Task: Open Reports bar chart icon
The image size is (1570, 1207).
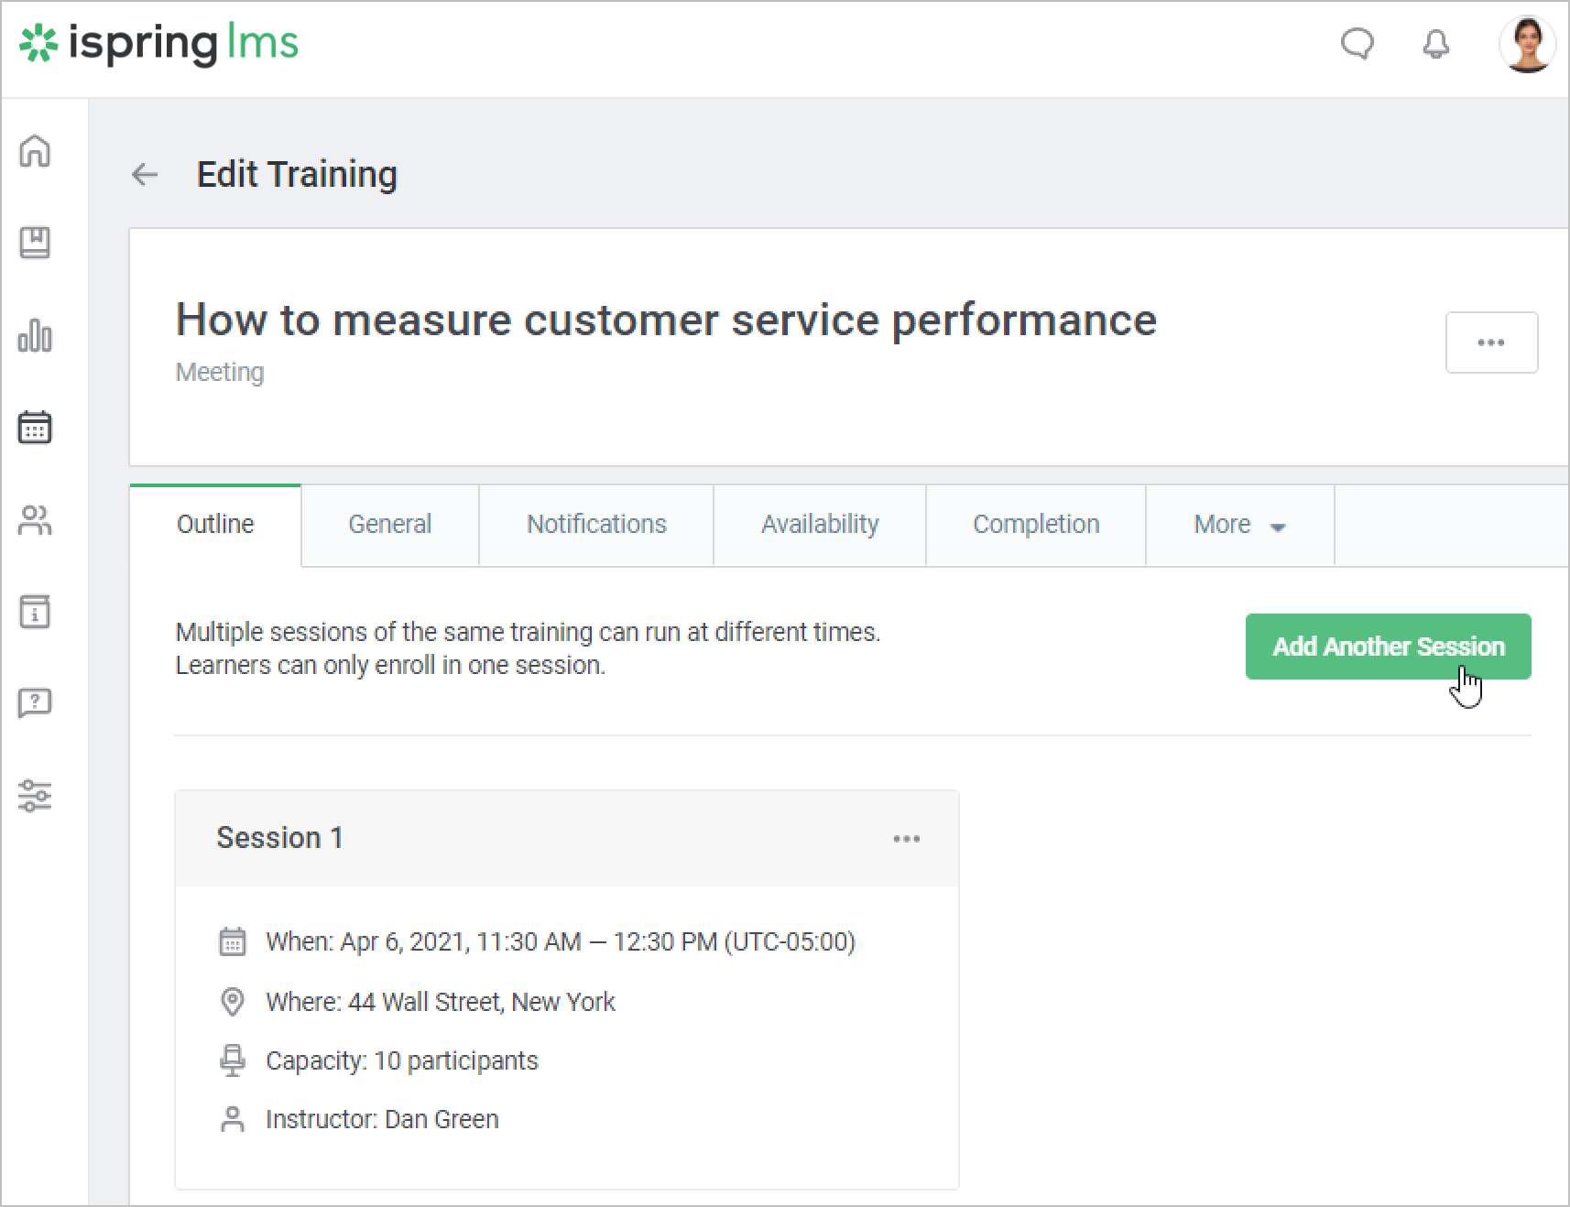Action: [x=35, y=335]
